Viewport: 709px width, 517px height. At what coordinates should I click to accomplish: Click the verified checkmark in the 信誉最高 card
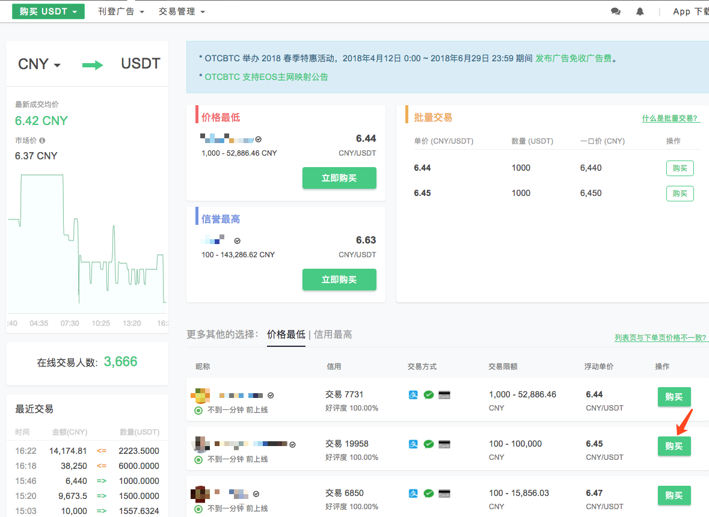point(237,240)
